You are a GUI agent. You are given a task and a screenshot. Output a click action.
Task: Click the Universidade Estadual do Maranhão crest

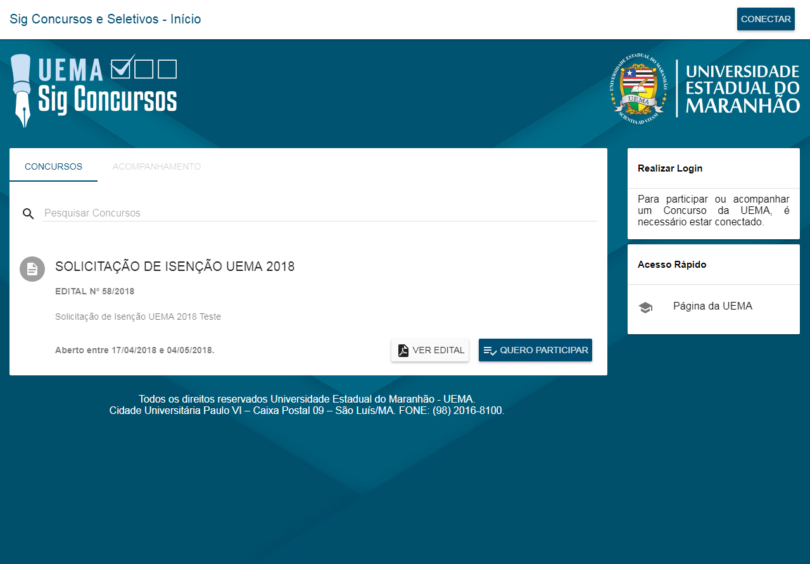pos(639,88)
